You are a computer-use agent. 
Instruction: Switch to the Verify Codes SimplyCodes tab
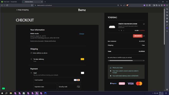(10, 2)
